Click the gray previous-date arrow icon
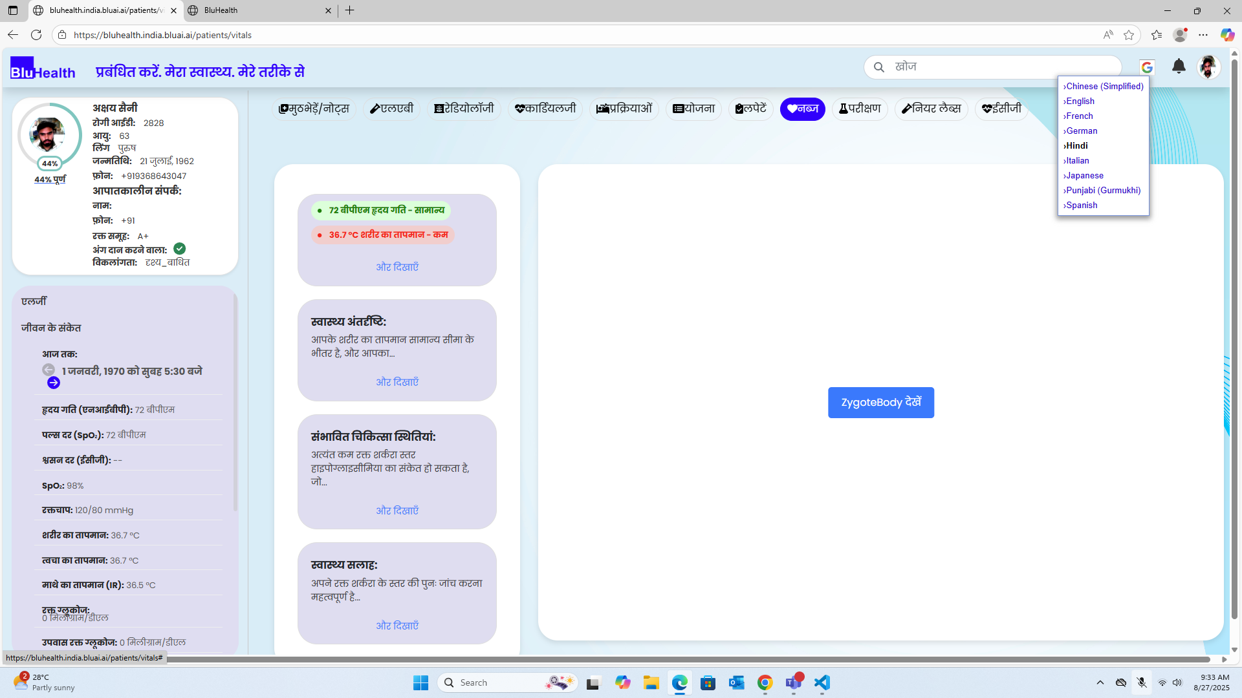1242x698 pixels. coord(49,370)
